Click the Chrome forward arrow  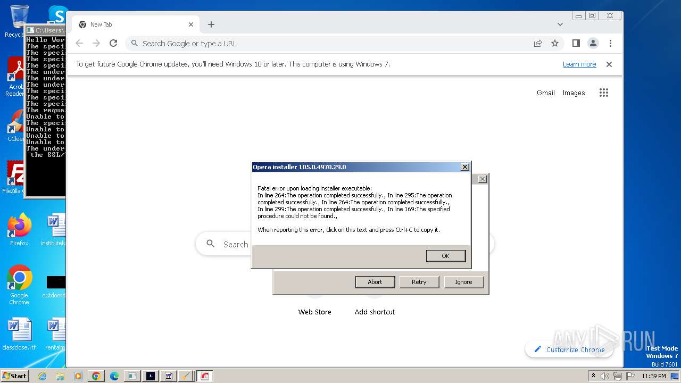coord(96,44)
